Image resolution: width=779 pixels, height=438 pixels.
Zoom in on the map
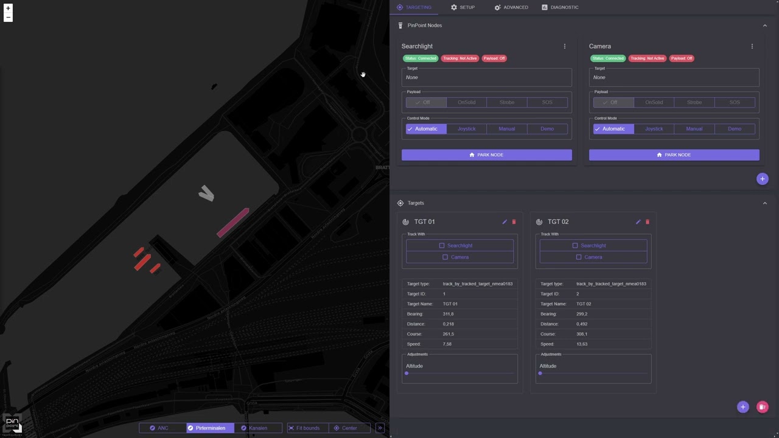pyautogui.click(x=8, y=9)
